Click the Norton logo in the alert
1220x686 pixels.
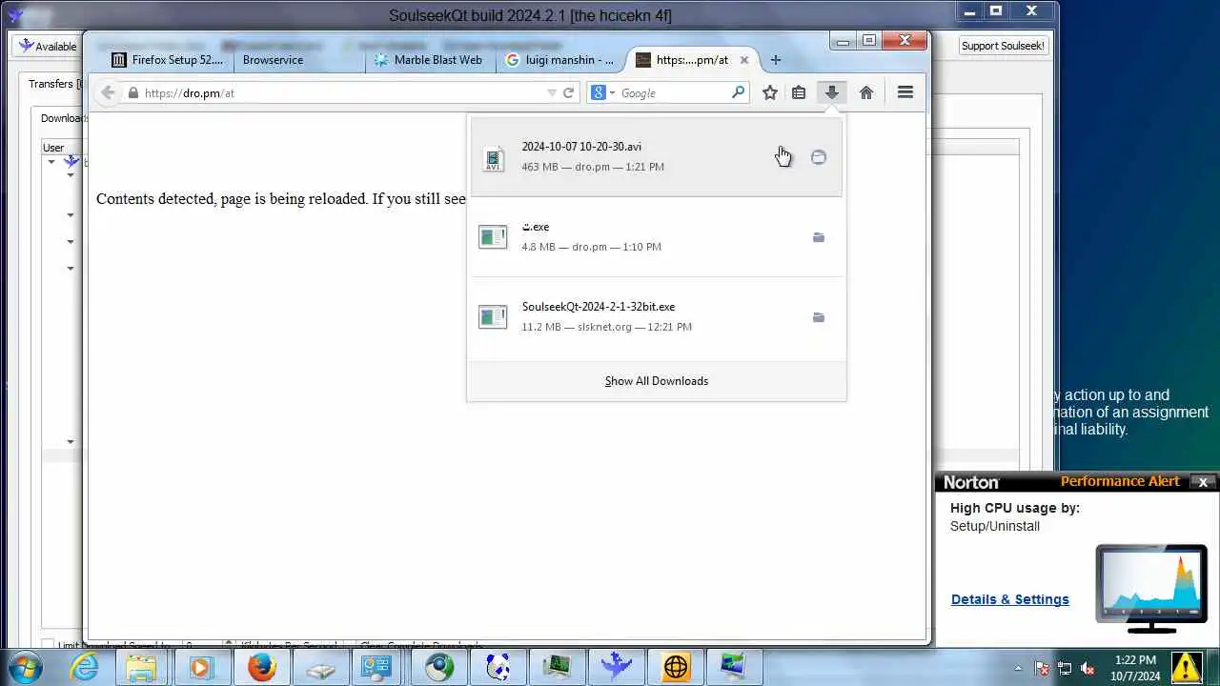(971, 482)
